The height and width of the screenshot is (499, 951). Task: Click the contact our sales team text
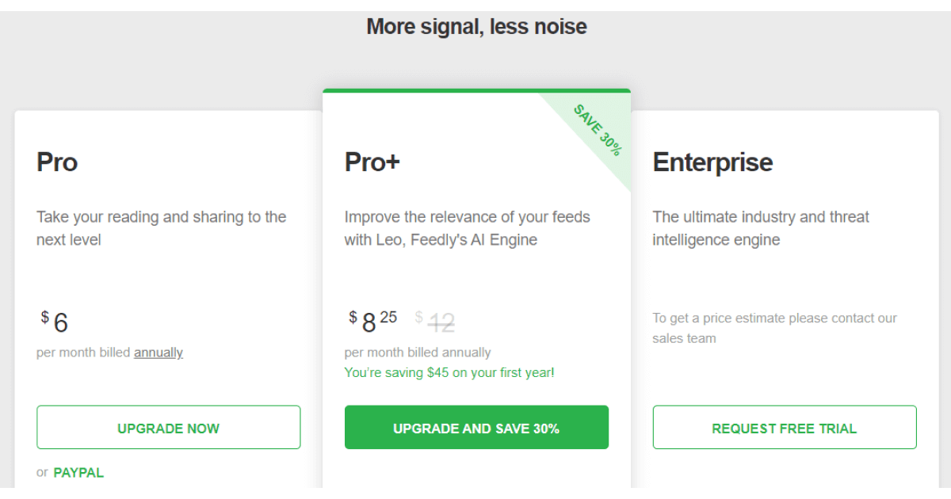coord(774,328)
